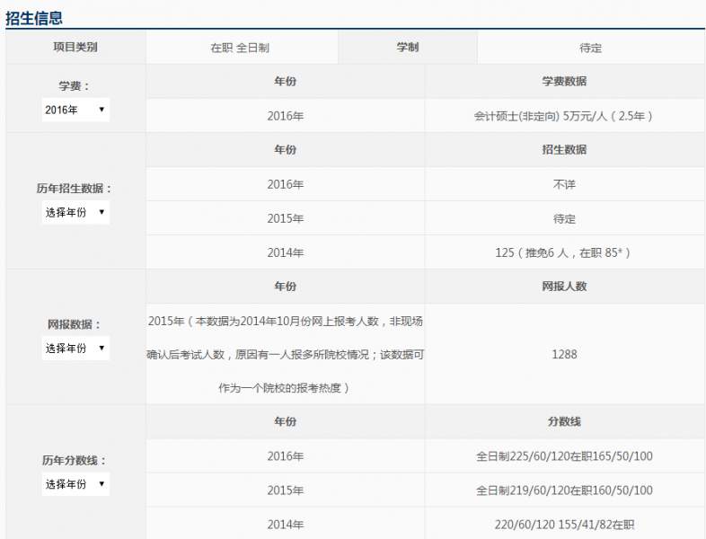
Task: Select the 在职 全日制 cell
Action: 240,48
